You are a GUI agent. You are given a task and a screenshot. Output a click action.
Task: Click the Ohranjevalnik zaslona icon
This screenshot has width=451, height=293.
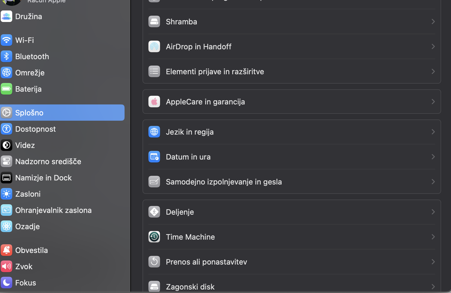(6, 210)
